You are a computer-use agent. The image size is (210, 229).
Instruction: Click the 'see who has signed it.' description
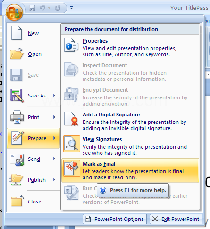109,153
